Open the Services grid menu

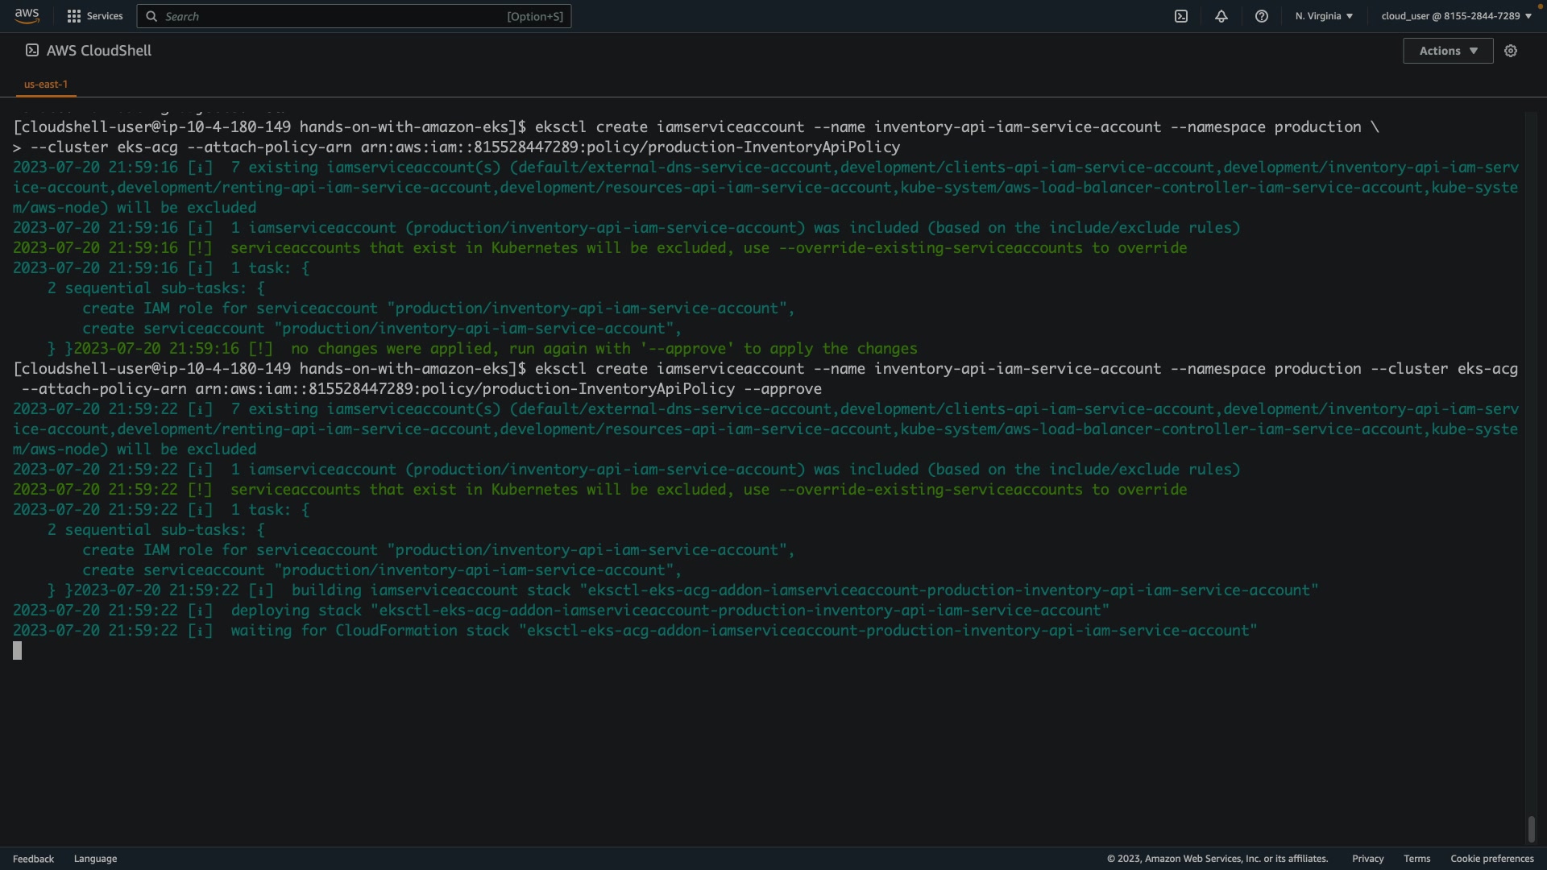[x=74, y=16]
